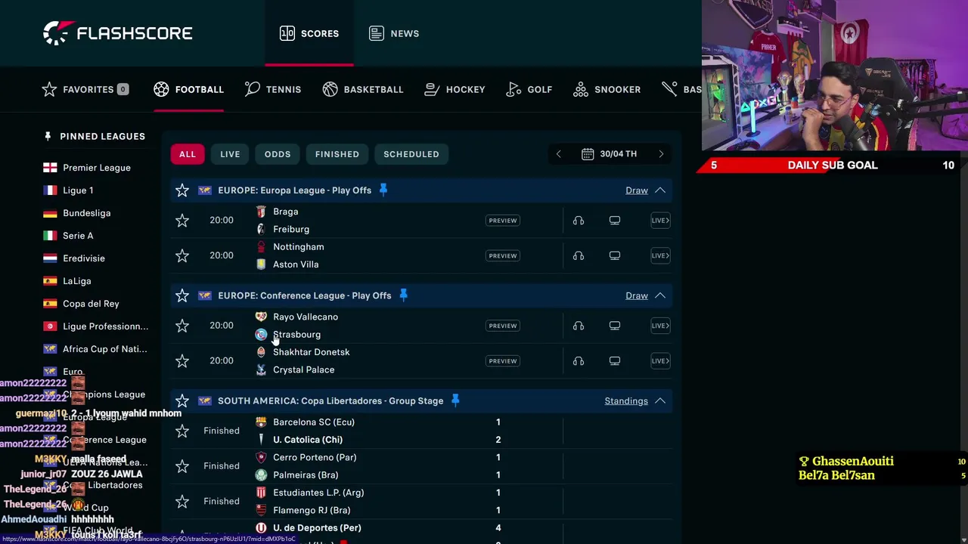
Task: Click LIVE badge for Shakhtar Donetsk match
Action: pos(660,361)
